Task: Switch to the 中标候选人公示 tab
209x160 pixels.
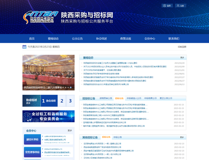Action: click(133, 98)
